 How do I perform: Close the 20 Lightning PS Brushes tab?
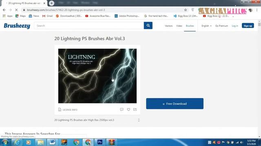tap(44, 3)
